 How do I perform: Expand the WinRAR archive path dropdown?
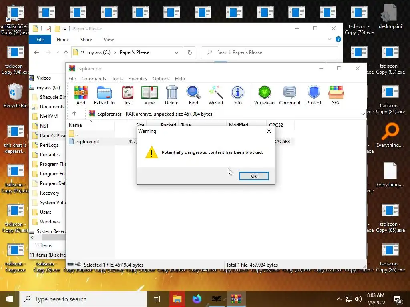click(x=363, y=114)
